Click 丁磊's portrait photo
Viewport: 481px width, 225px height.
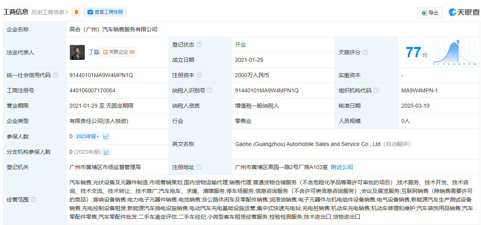[77, 52]
